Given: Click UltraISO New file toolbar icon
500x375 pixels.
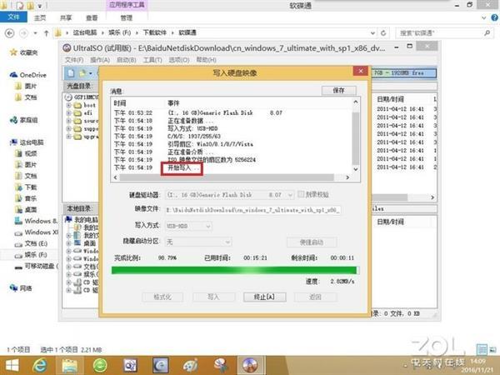Looking at the screenshot, I should pyautogui.click(x=71, y=73).
